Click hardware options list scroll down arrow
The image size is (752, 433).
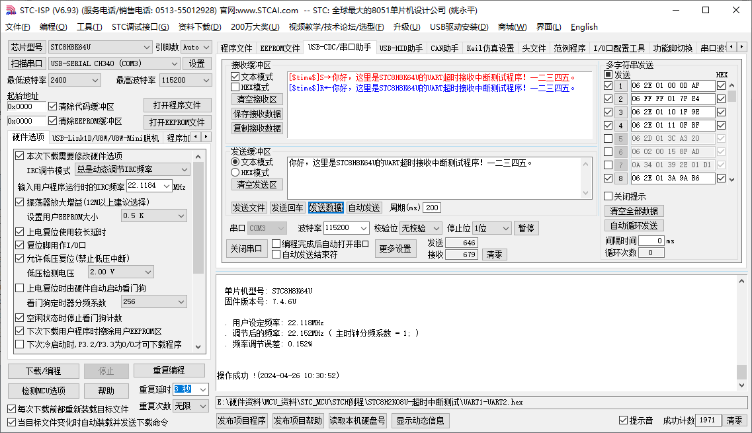(198, 346)
